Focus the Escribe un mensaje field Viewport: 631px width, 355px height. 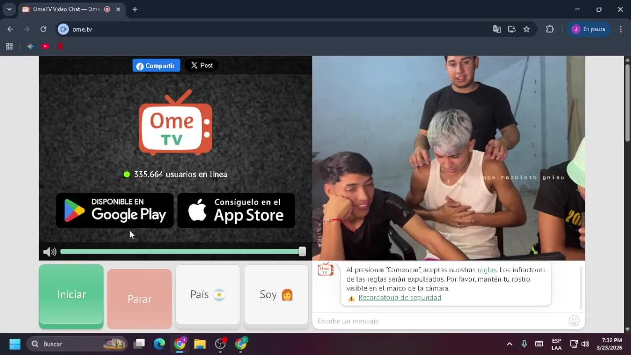(441, 321)
